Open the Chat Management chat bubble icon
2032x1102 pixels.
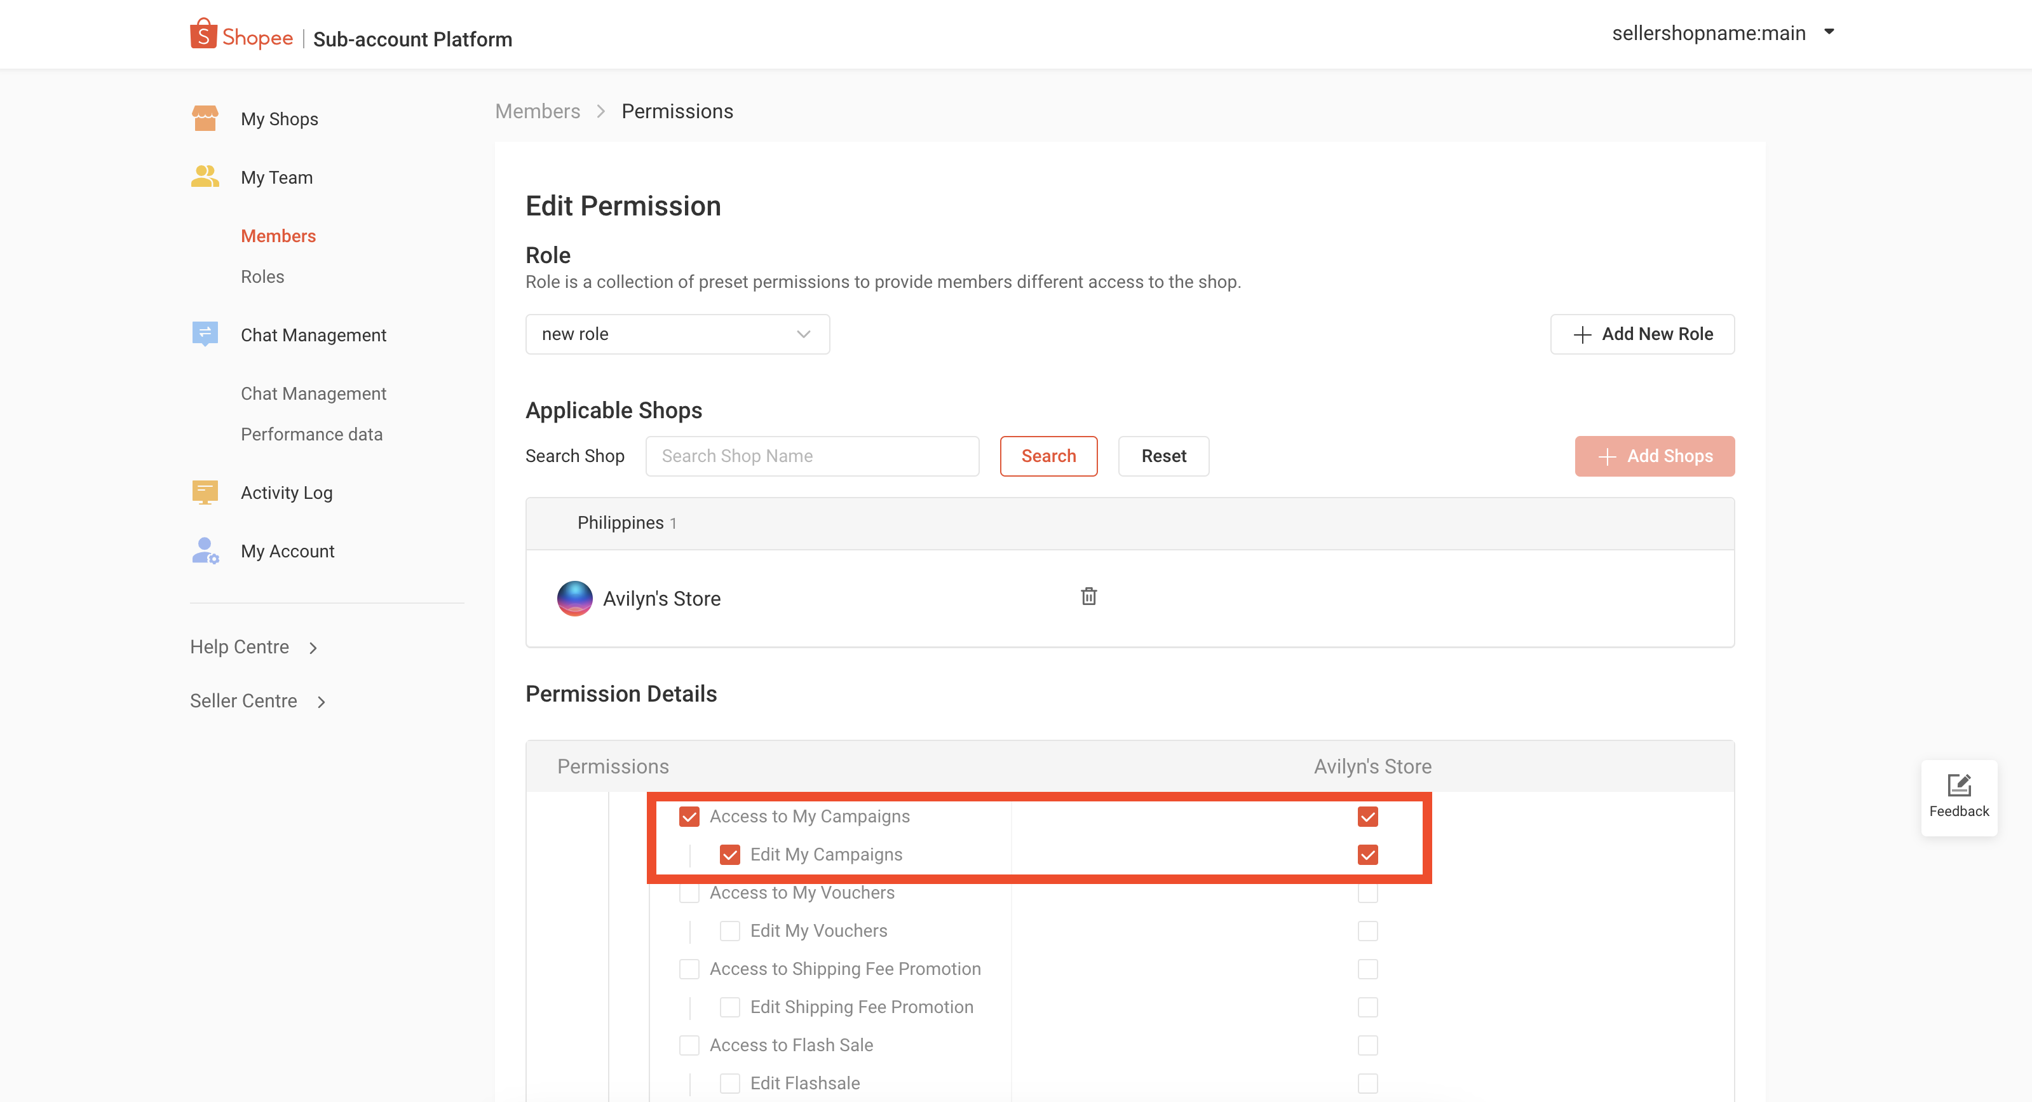point(205,334)
